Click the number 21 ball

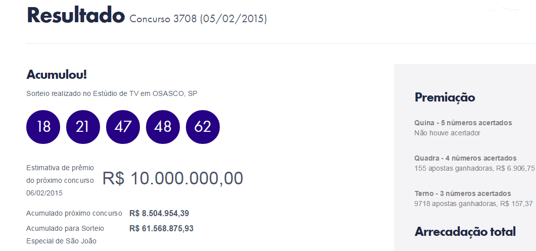pyautogui.click(x=83, y=127)
